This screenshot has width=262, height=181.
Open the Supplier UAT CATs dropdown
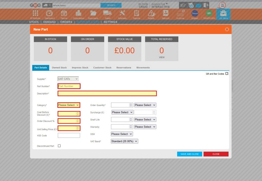point(68,79)
